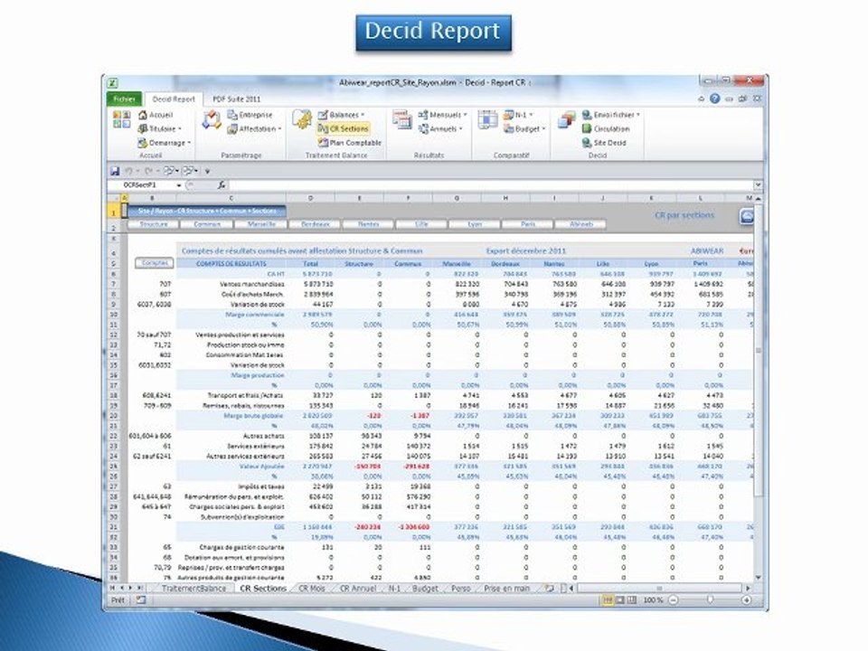Open Plan Comptable
This screenshot has height=651, width=868.
350,143
